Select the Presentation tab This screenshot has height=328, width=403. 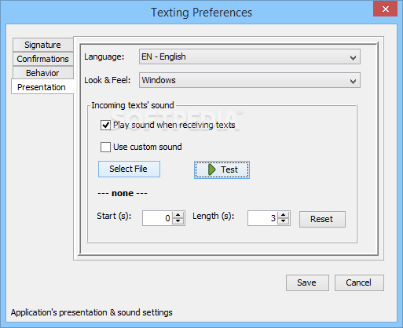tap(42, 87)
